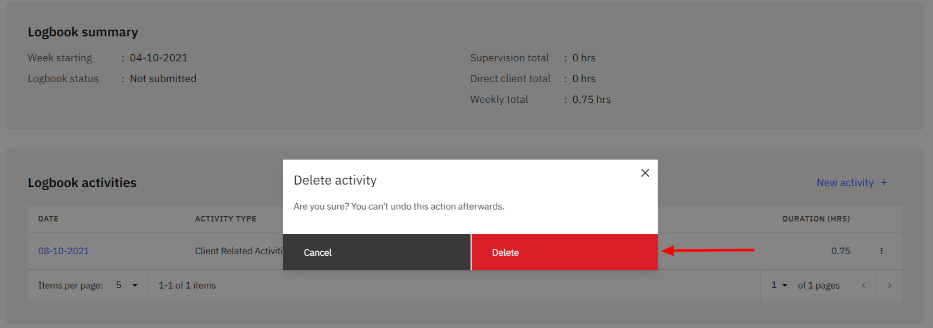The height and width of the screenshot is (328, 933).
Task: Click the Supervision total label
Action: 510,58
